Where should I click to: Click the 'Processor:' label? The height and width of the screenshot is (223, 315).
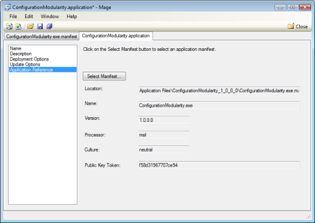click(95, 135)
